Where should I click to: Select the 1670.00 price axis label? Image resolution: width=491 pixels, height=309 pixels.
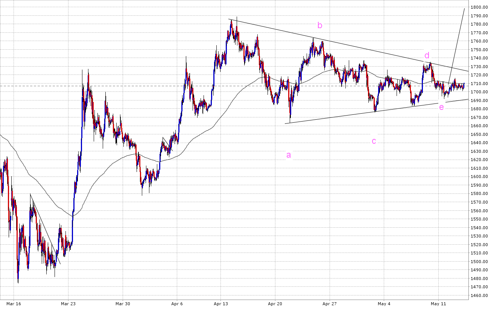(x=480, y=117)
